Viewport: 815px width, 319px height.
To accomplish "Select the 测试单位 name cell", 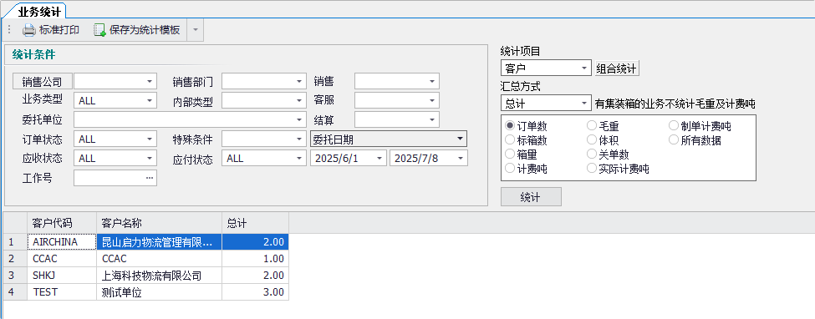I will (x=159, y=291).
